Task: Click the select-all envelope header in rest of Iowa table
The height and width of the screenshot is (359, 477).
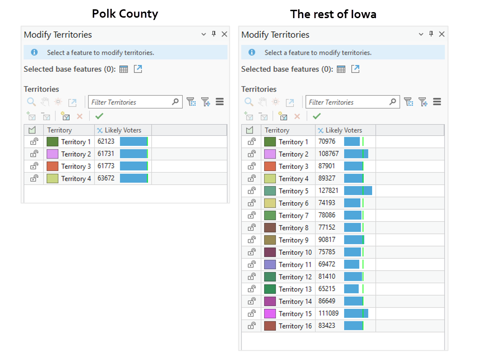Action: [250, 130]
